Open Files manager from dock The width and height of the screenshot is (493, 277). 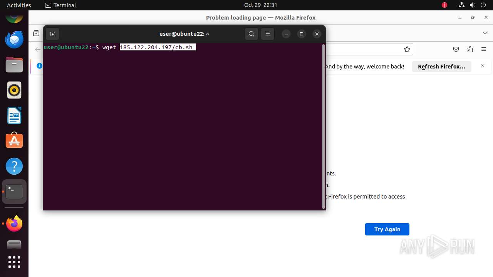14,65
